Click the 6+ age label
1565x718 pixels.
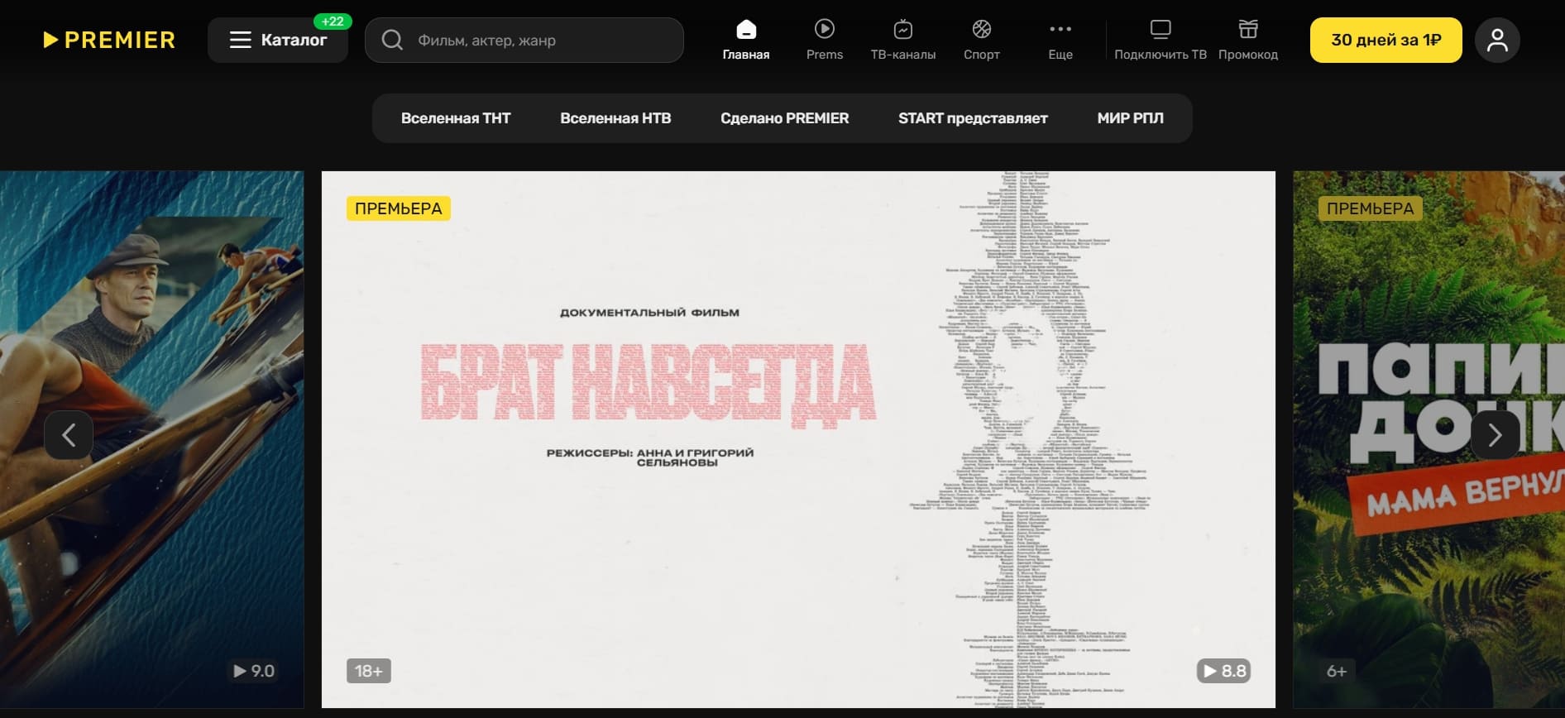[x=1337, y=671]
